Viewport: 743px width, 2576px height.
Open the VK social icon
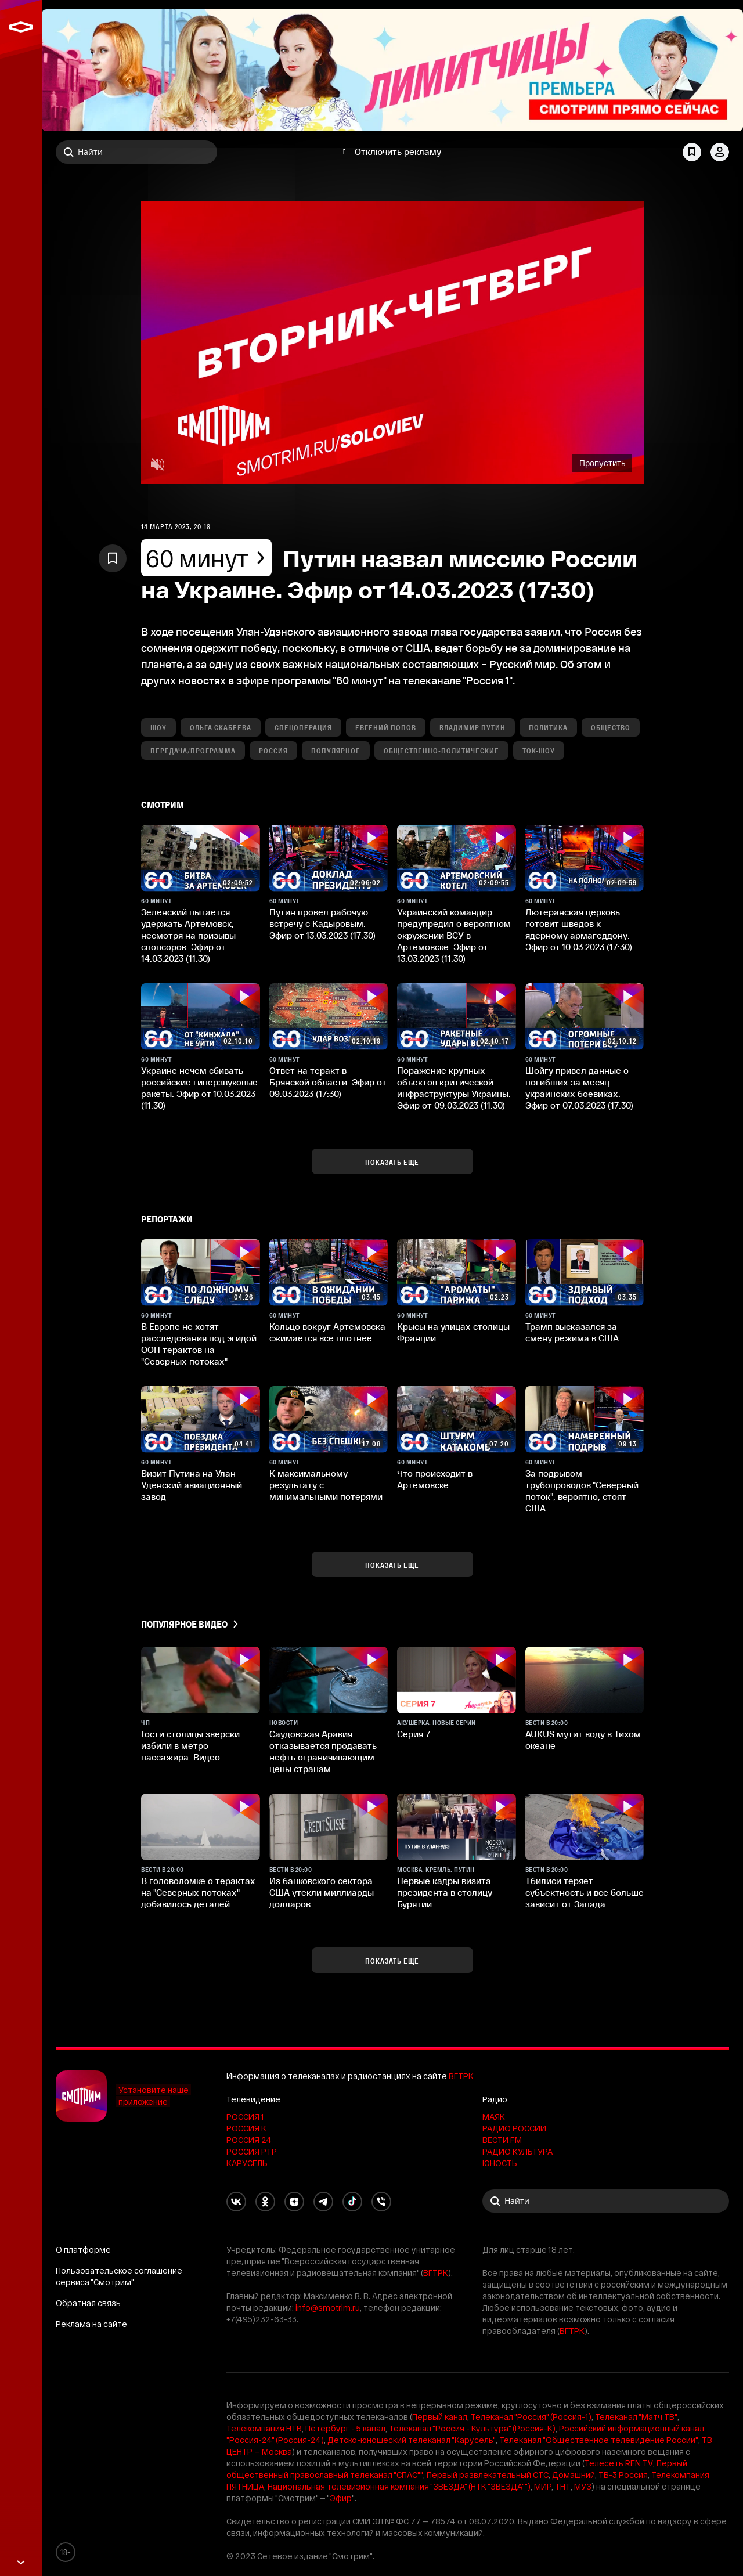[236, 2201]
